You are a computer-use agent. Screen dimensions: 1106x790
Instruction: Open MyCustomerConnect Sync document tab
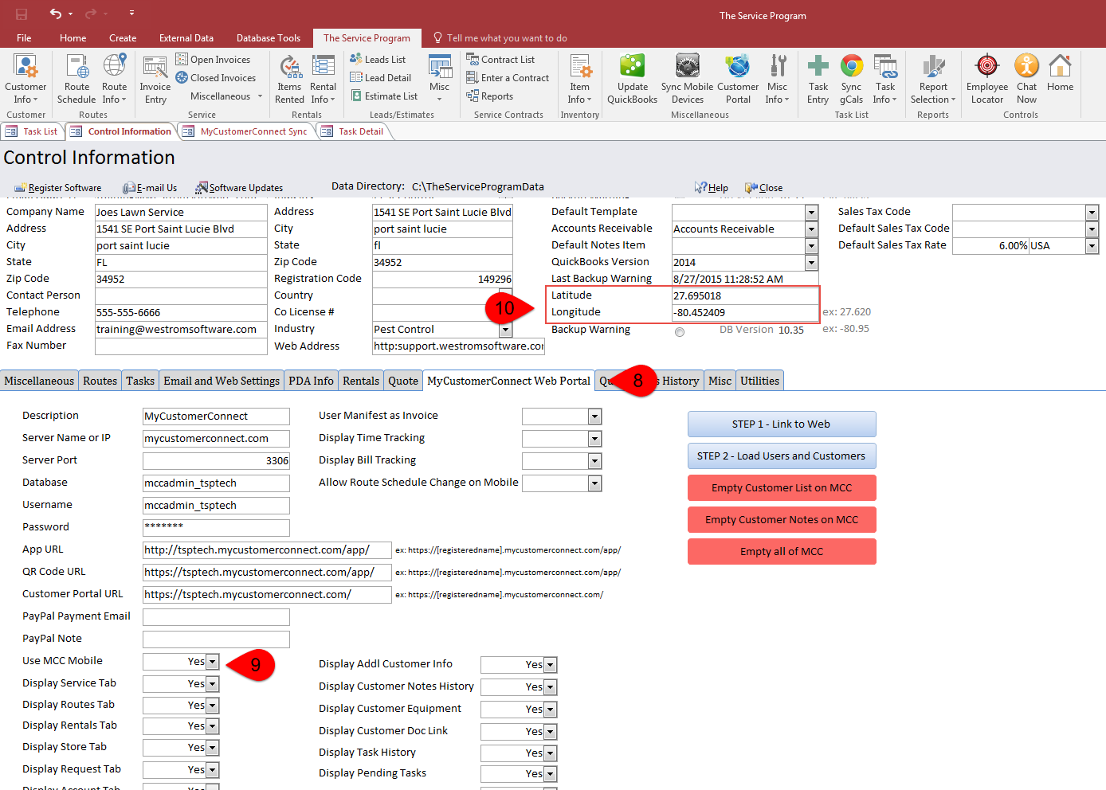(245, 131)
